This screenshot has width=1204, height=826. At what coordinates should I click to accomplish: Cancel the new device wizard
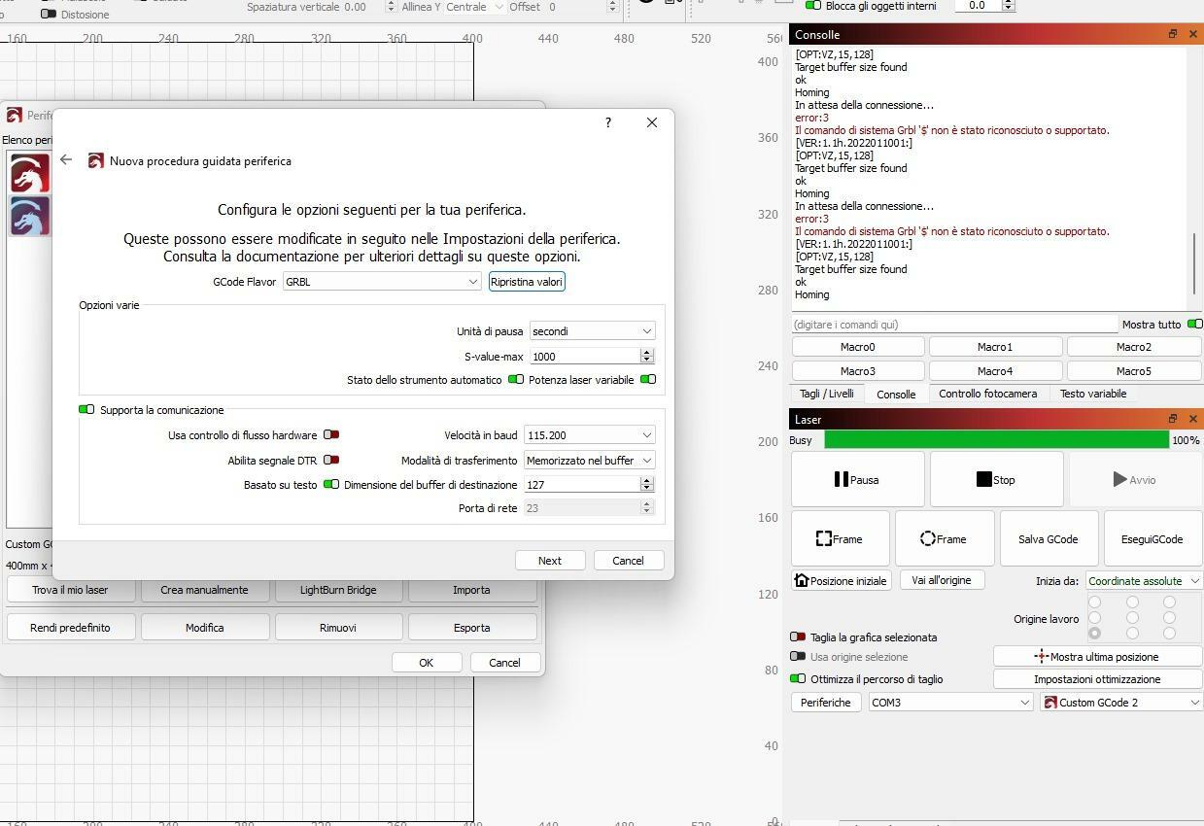pyautogui.click(x=628, y=561)
